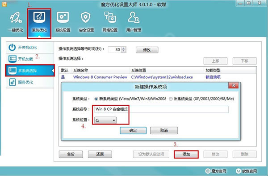
Task: Click the 开关机优化 power icon
Action: 12,47
